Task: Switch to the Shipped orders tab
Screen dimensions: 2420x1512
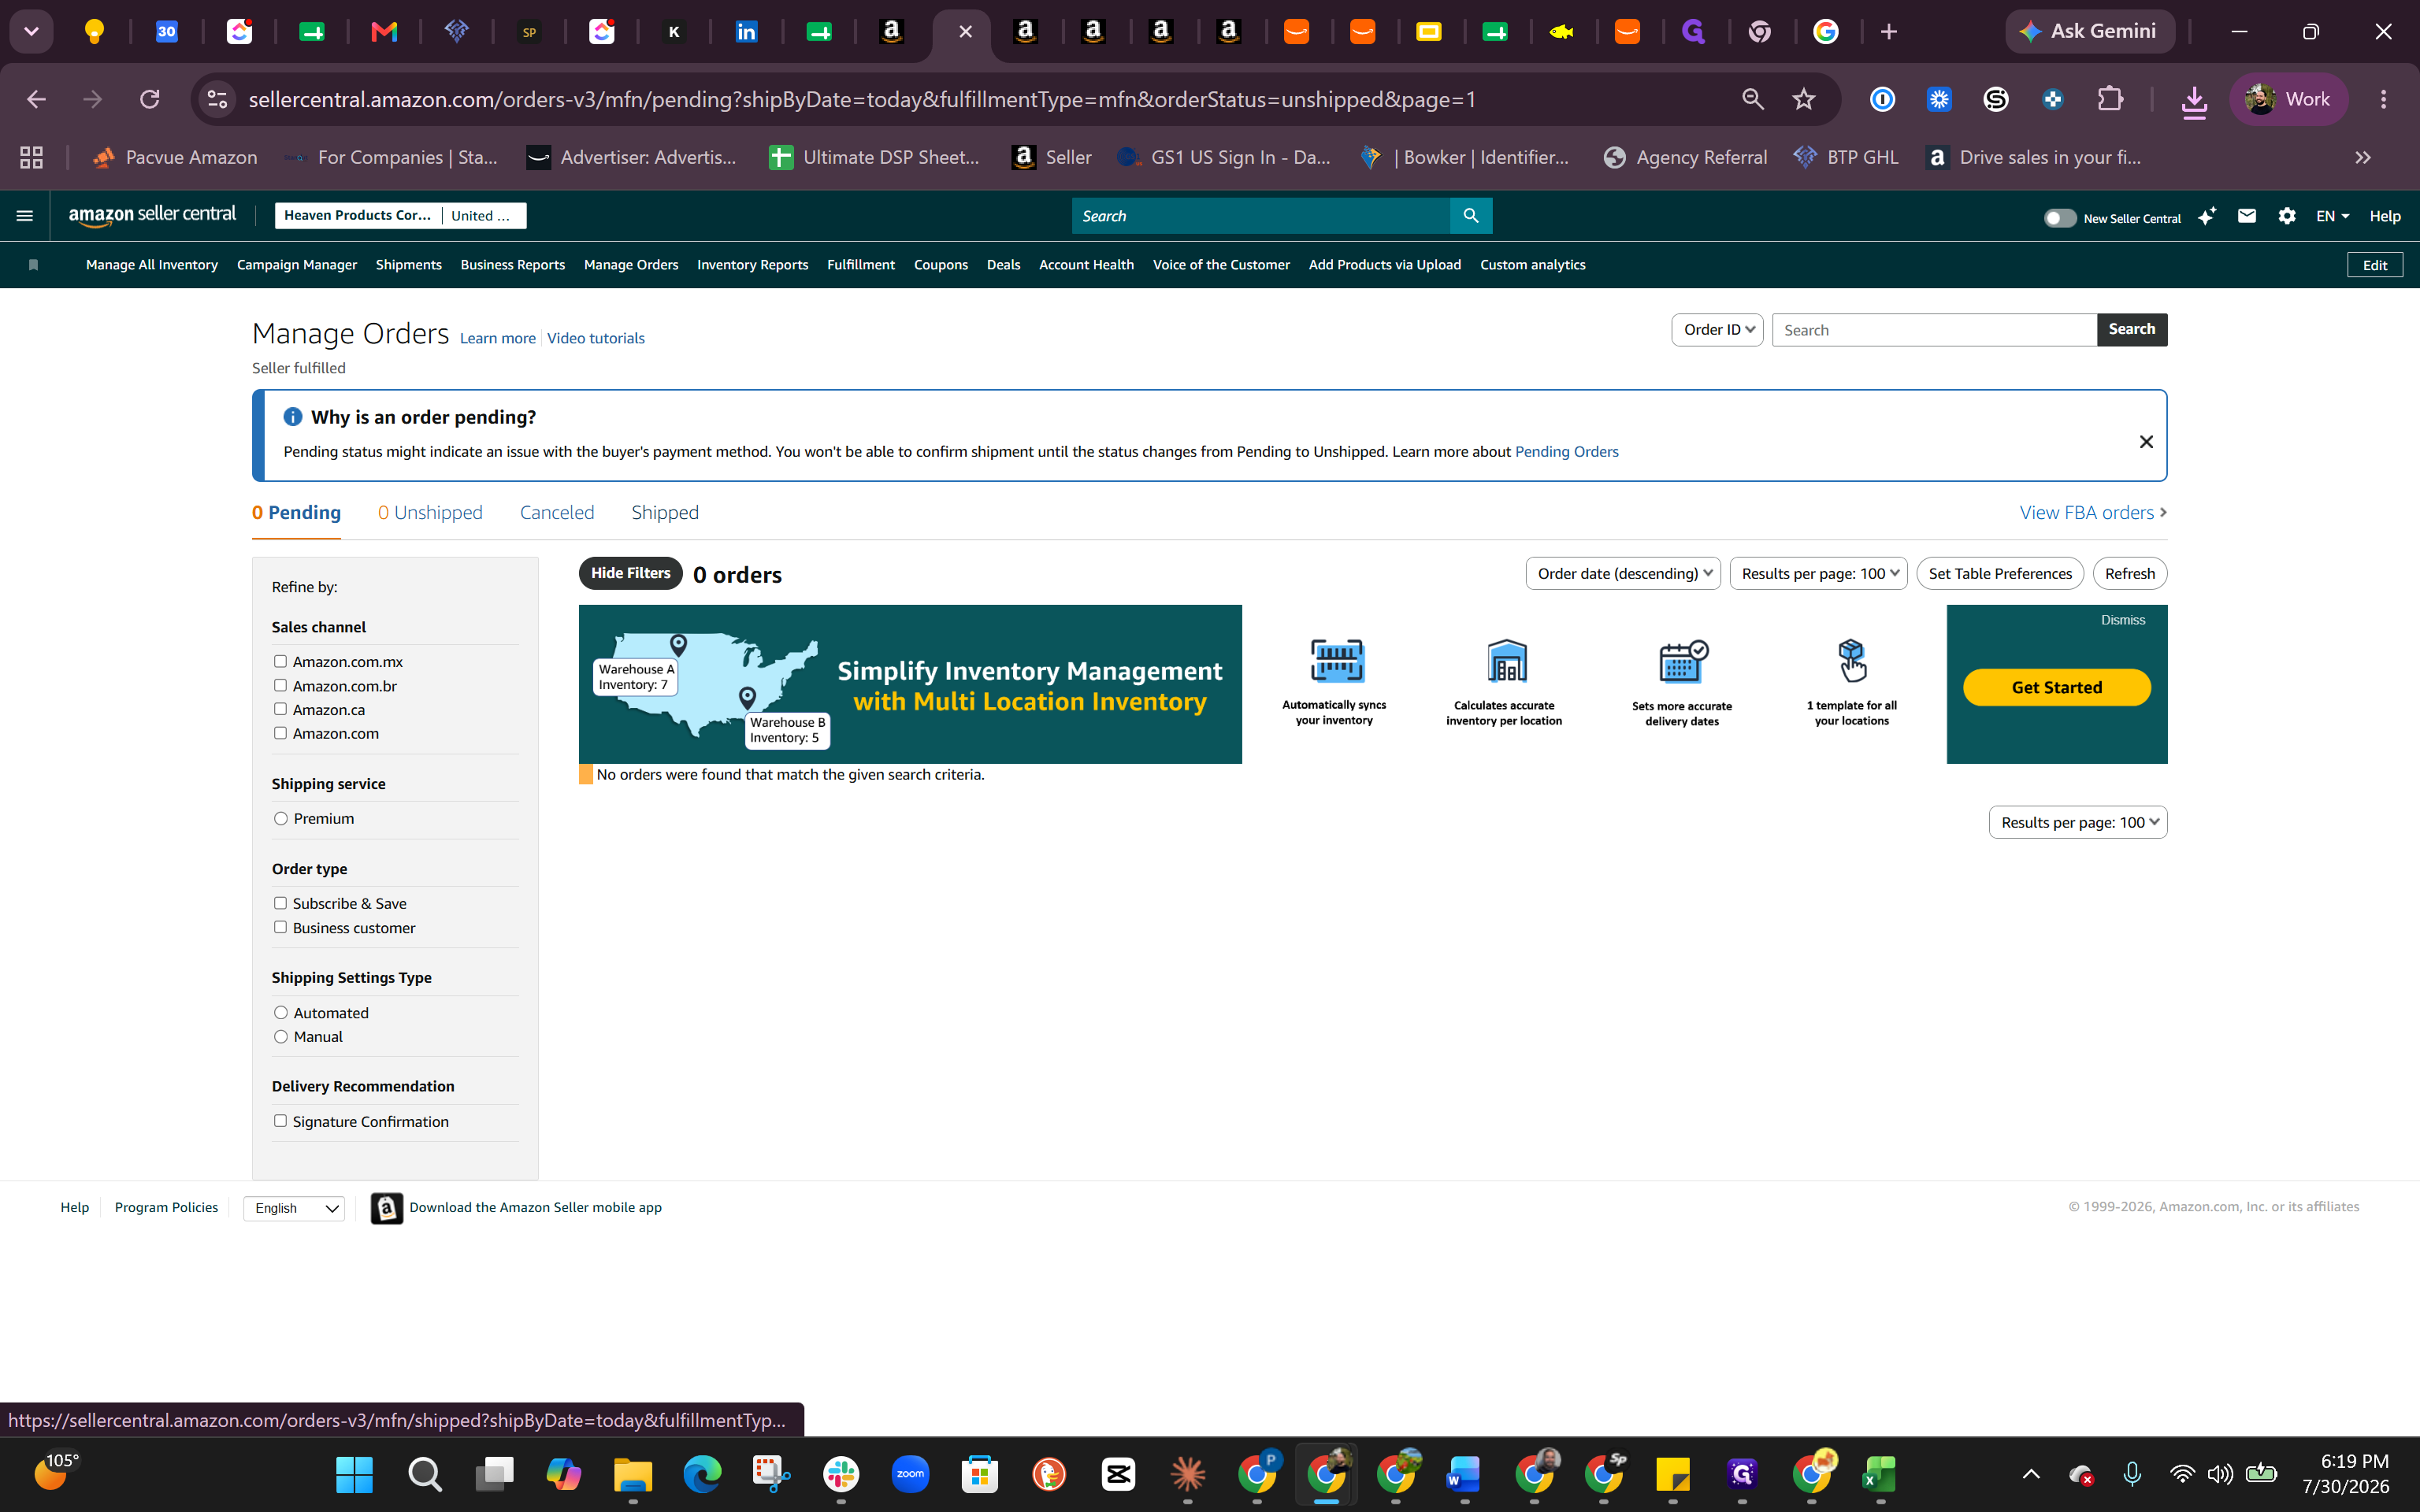Action: 665,513
